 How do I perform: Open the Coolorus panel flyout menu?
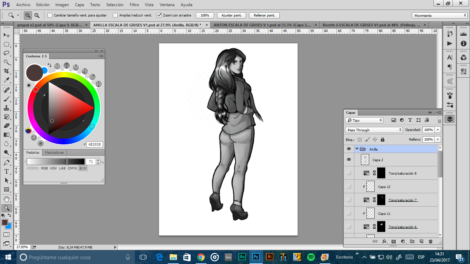[x=101, y=56]
